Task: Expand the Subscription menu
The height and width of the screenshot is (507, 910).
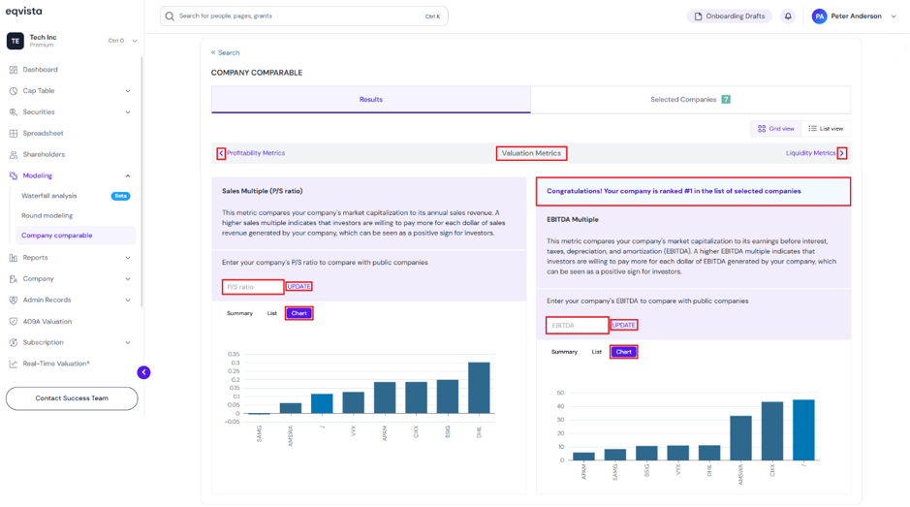Action: click(128, 342)
